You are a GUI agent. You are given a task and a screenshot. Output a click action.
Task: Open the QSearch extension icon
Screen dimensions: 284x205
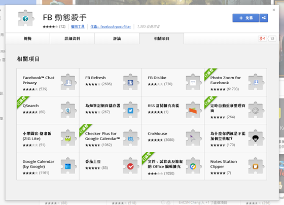pos(68,110)
